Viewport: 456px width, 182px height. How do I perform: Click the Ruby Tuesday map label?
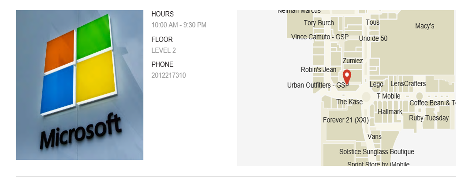click(x=429, y=118)
